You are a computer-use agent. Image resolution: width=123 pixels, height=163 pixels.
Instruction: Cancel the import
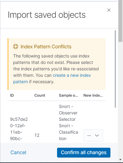coord(18,153)
